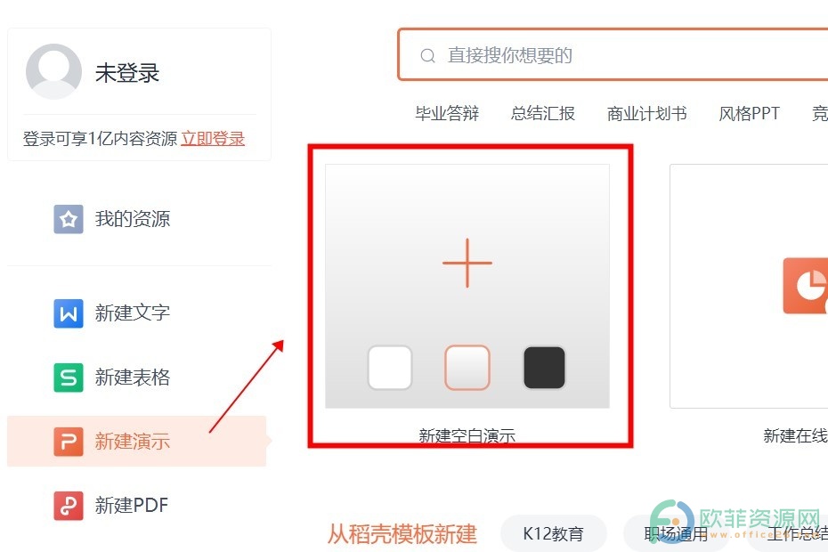This screenshot has width=828, height=552.
Task: Click the user avatar icon
Action: point(53,71)
